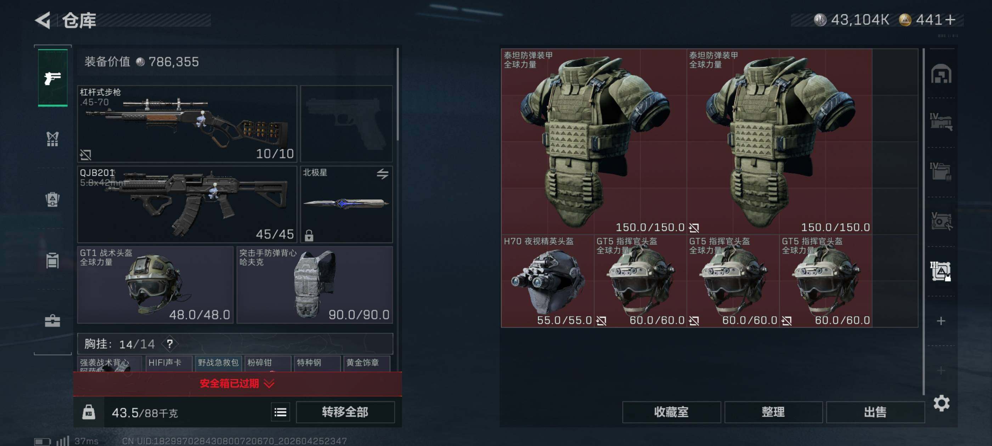Click the swap arrows icon on 北极星 knife
Image resolution: width=992 pixels, height=446 pixels.
tap(382, 174)
